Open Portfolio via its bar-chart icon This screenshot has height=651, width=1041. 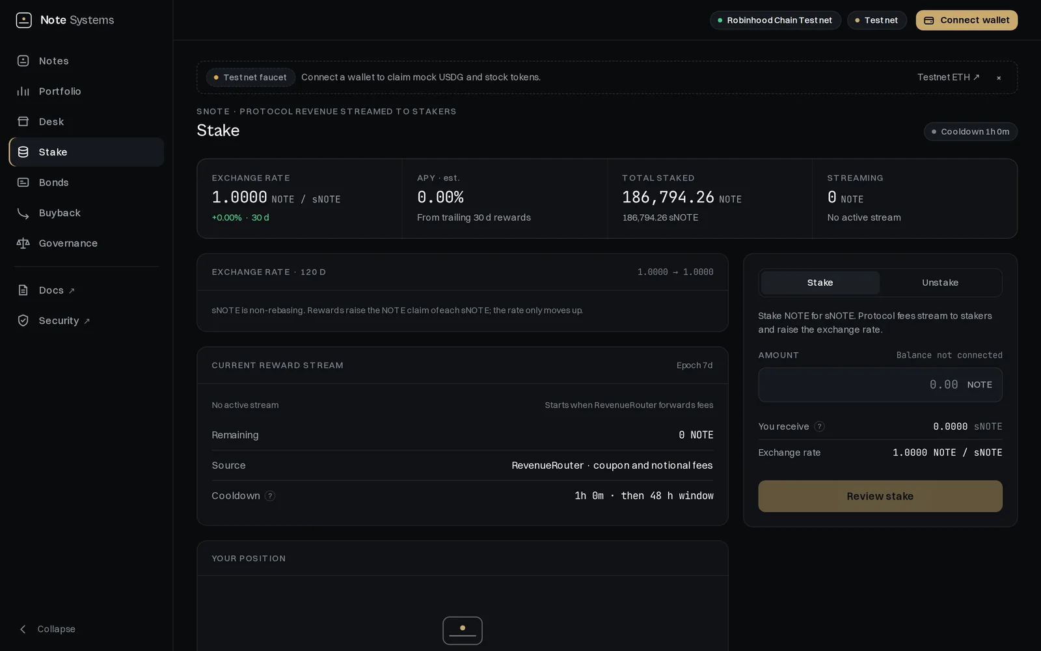(x=23, y=91)
